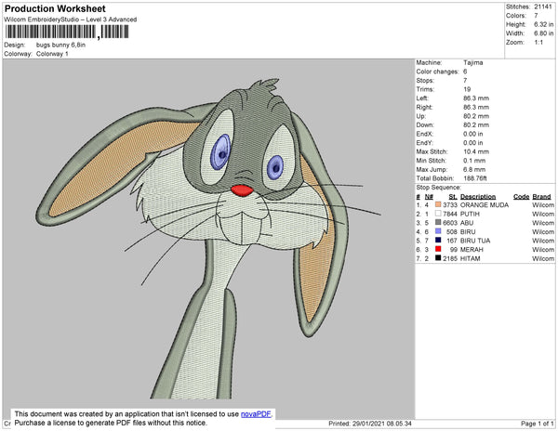The height and width of the screenshot is (431, 558).
Task: Click the Max Stitch value '10.4 mm'
Action: pyautogui.click(x=476, y=151)
